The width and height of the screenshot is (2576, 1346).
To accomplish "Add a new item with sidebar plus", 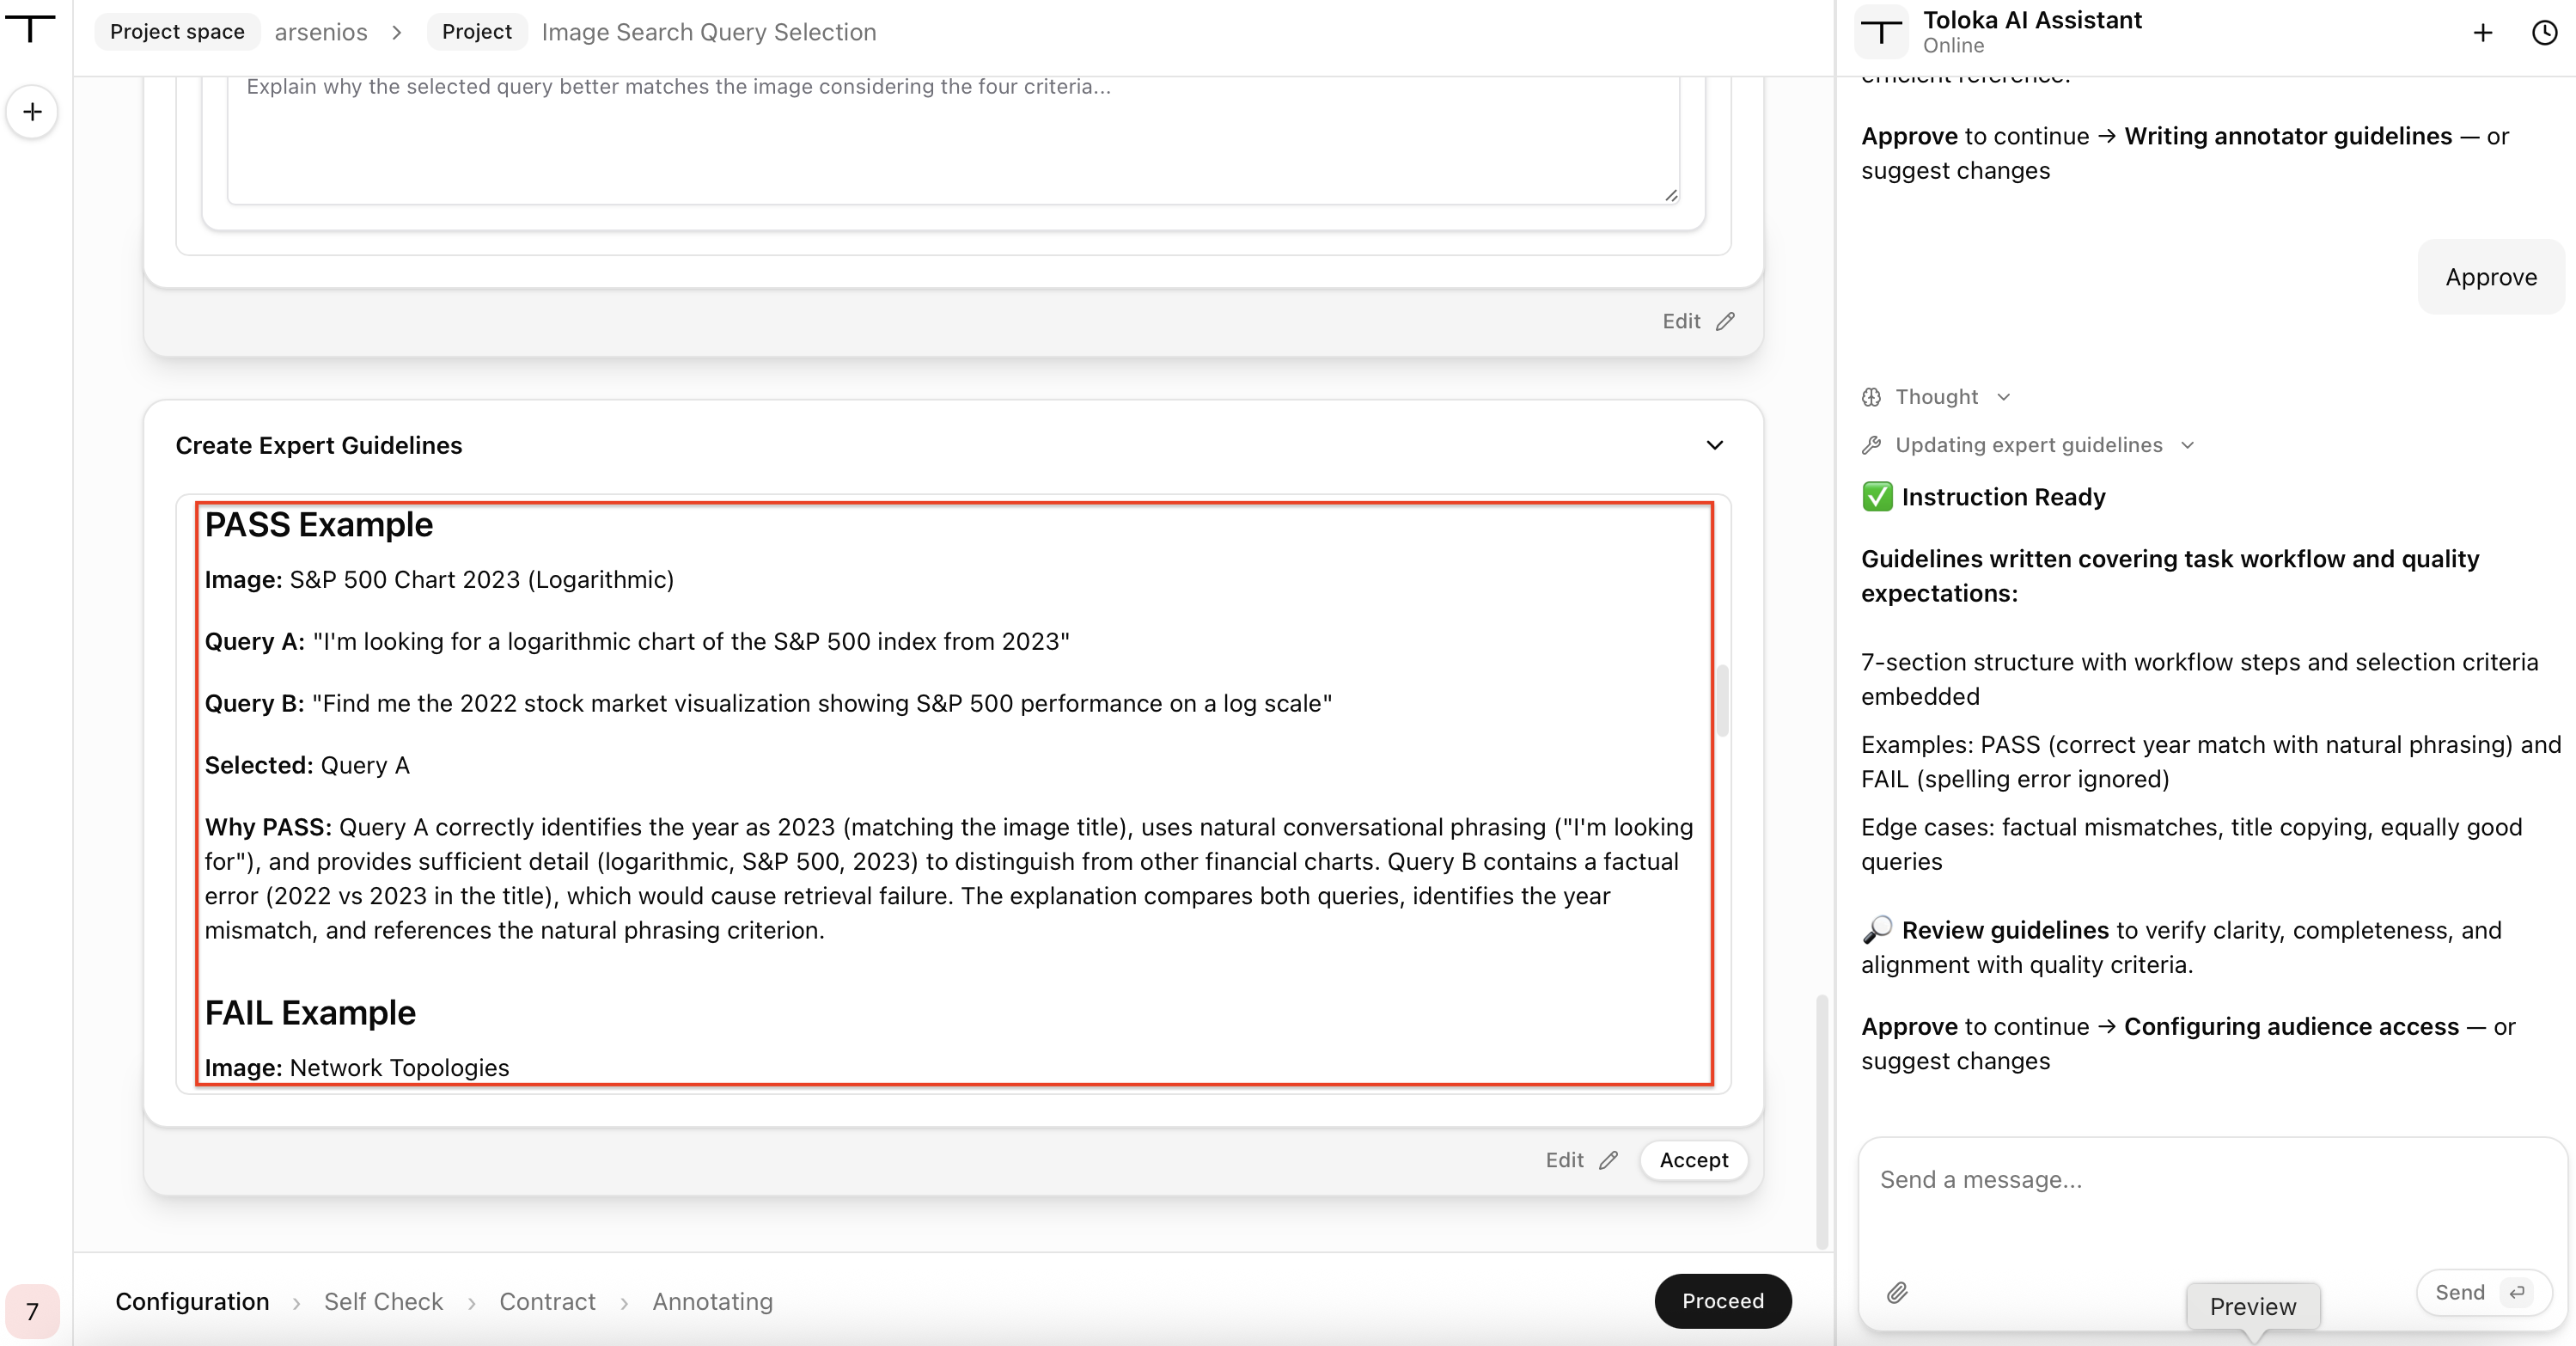I will (x=32, y=111).
